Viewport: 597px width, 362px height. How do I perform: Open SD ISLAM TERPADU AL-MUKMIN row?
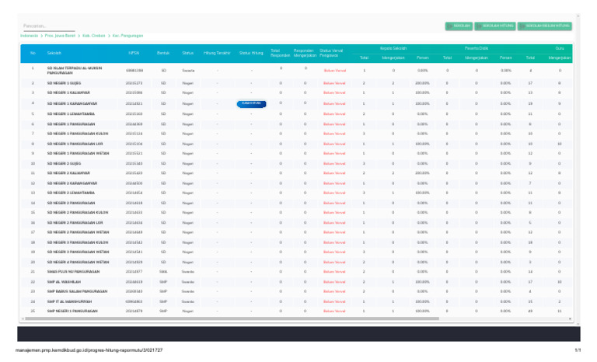pyautogui.click(x=75, y=70)
